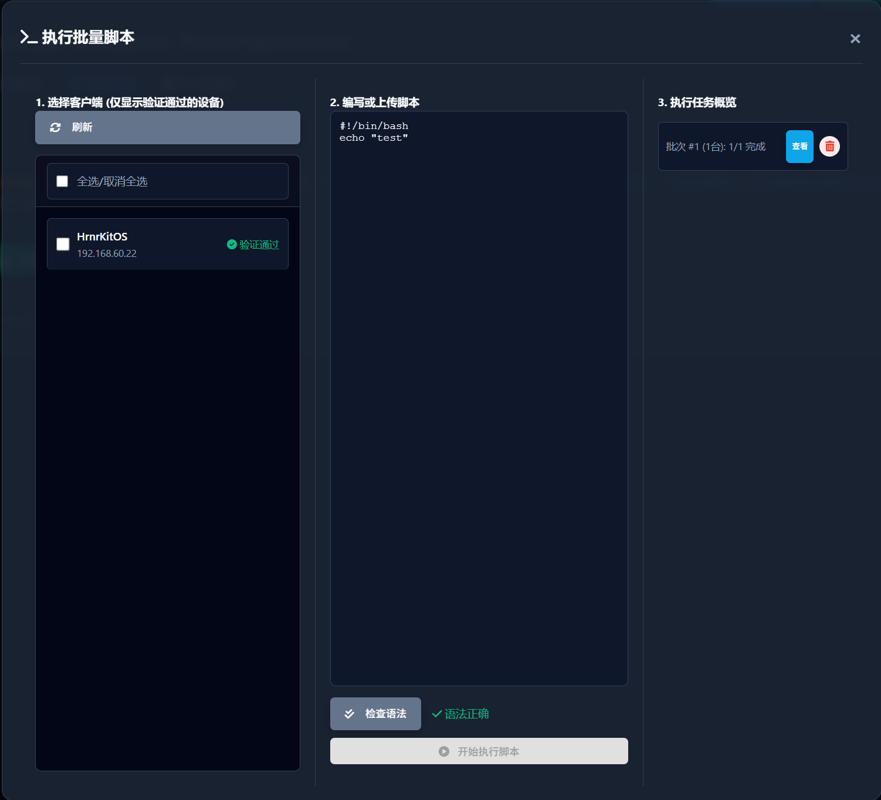
Task: Click the 批次 #1 (1台): 1/1 完成 entry
Action: point(716,147)
